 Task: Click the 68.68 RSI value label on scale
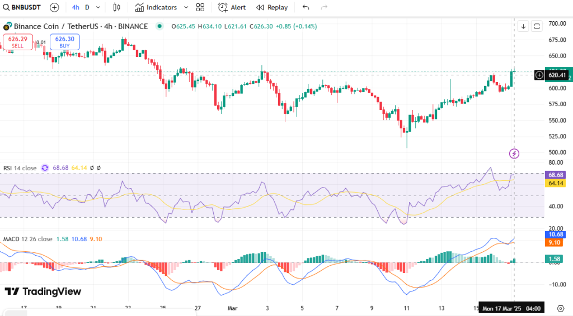click(x=556, y=175)
